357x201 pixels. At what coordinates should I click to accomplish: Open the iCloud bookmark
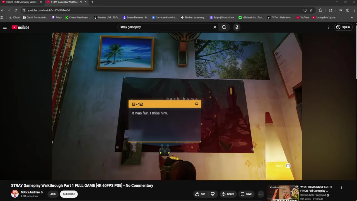(15, 18)
